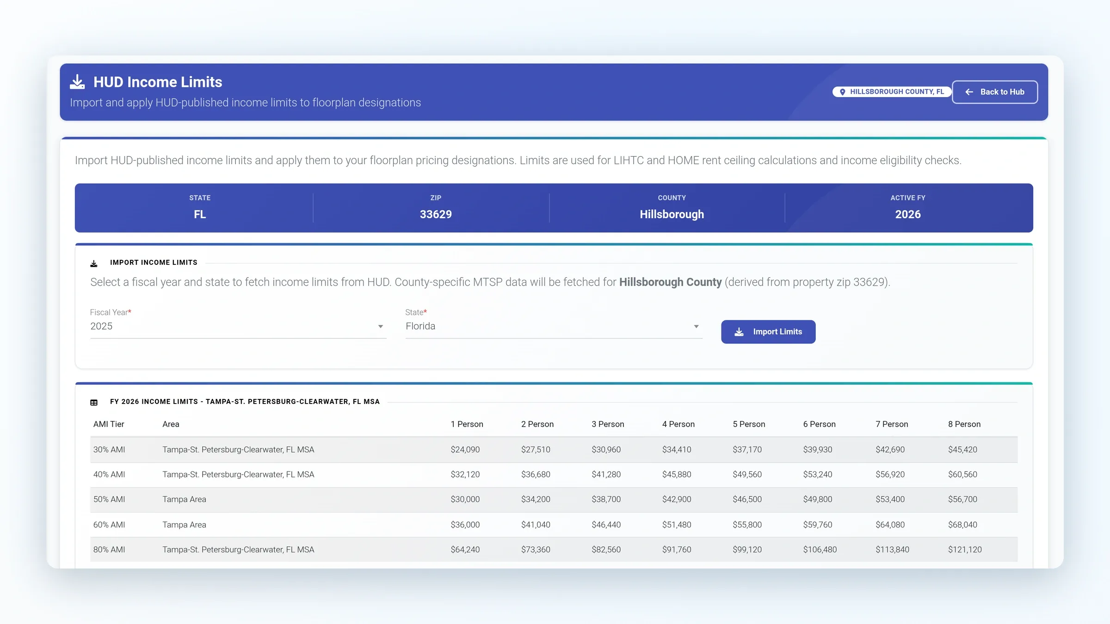The height and width of the screenshot is (624, 1110).
Task: Click the Active FY value 2026
Action: [907, 214]
